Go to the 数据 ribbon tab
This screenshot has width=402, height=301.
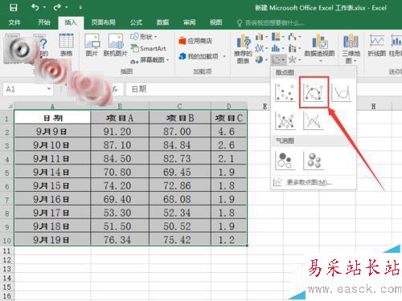tap(162, 22)
